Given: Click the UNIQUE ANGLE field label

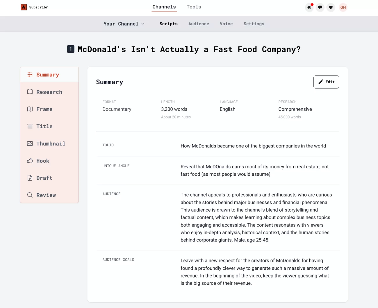Looking at the screenshot, I should (116, 166).
